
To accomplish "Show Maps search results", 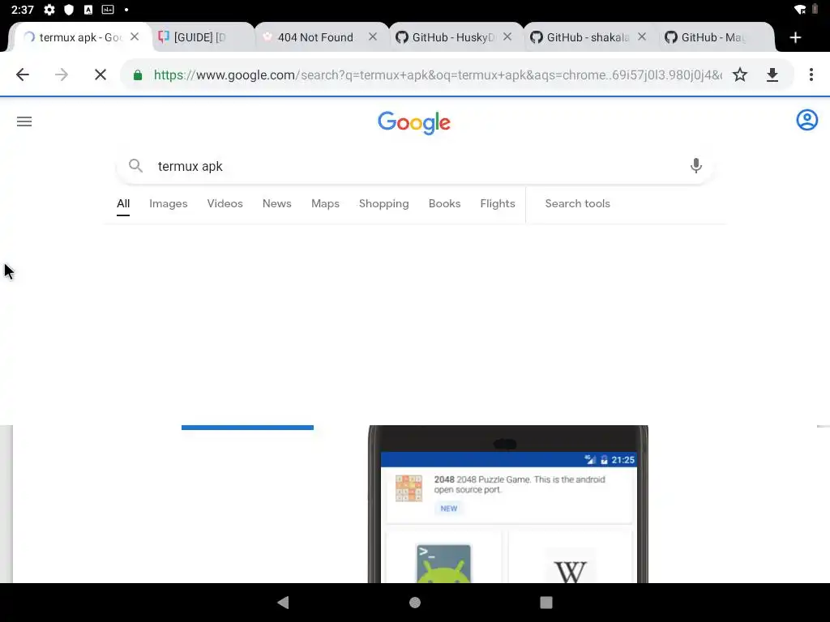I will (x=325, y=203).
